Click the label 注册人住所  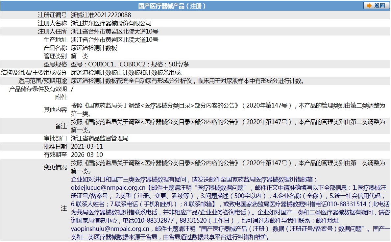(x=52, y=32)
